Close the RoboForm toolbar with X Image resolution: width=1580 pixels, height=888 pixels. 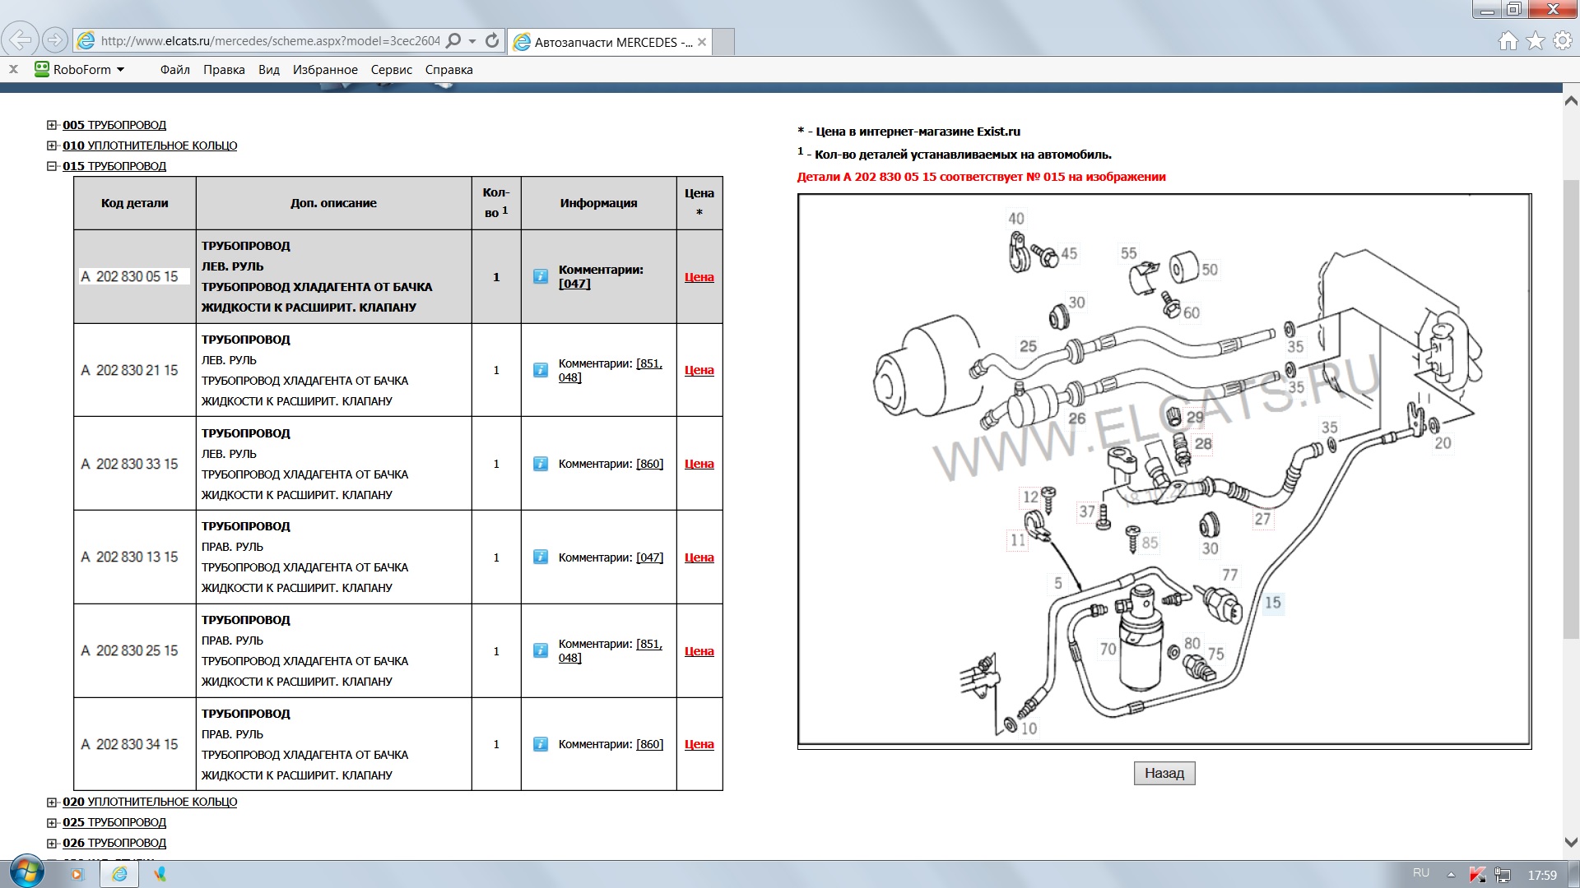[x=13, y=69]
